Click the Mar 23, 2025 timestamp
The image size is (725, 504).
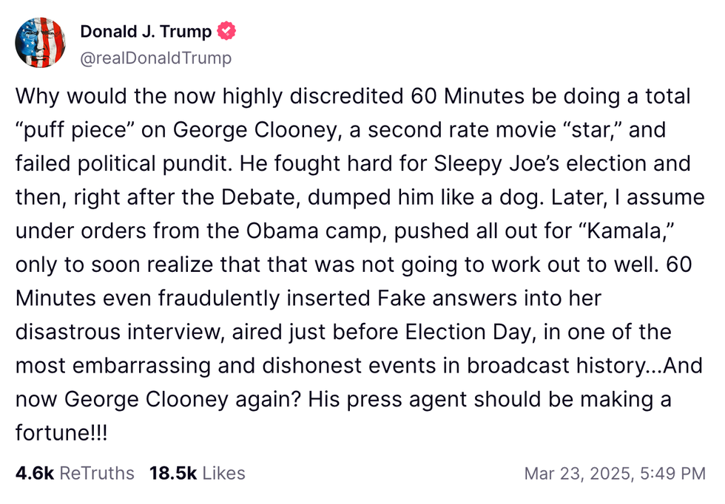point(615,473)
